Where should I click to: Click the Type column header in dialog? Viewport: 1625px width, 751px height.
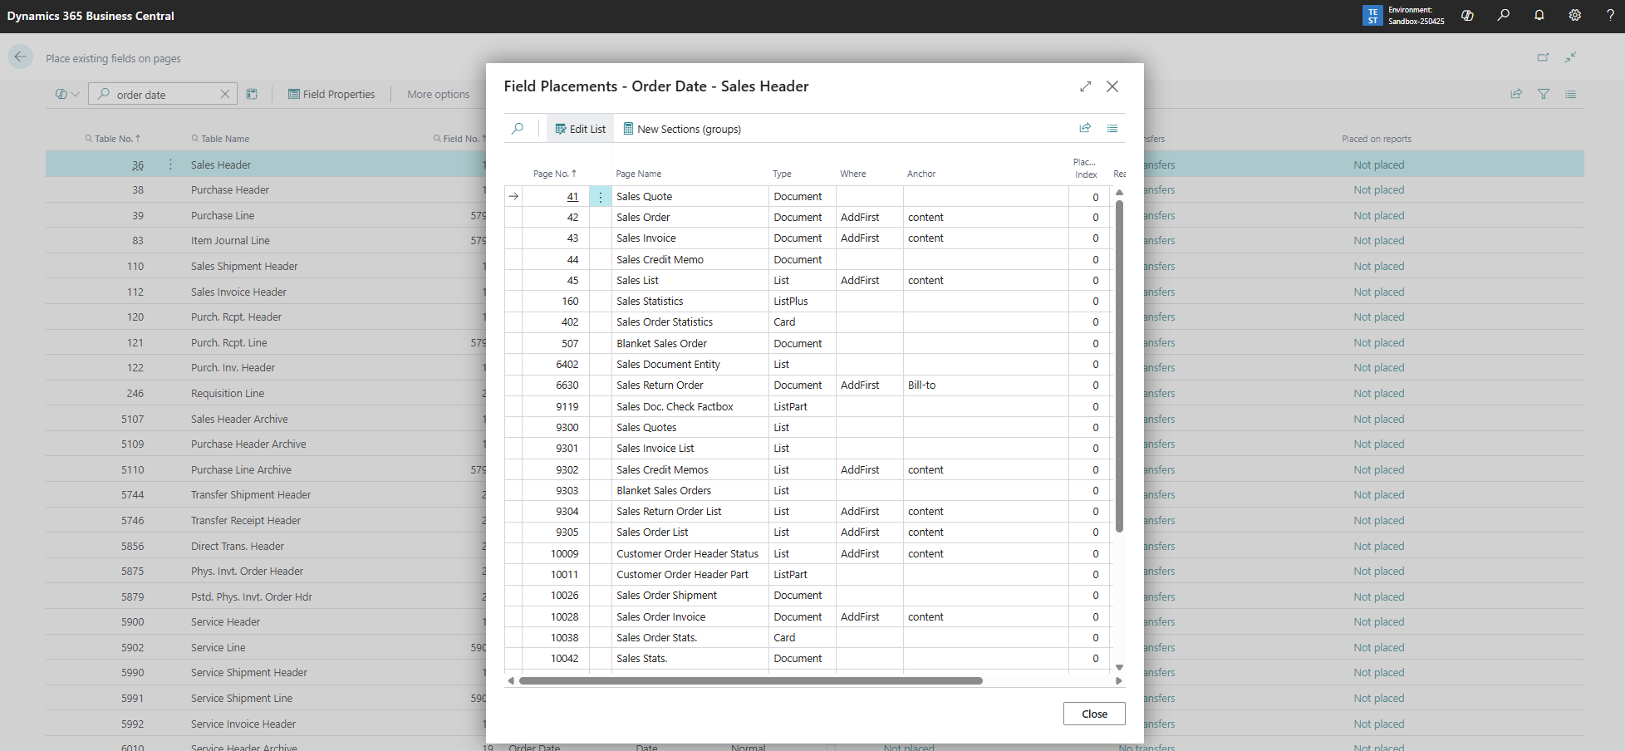(782, 174)
